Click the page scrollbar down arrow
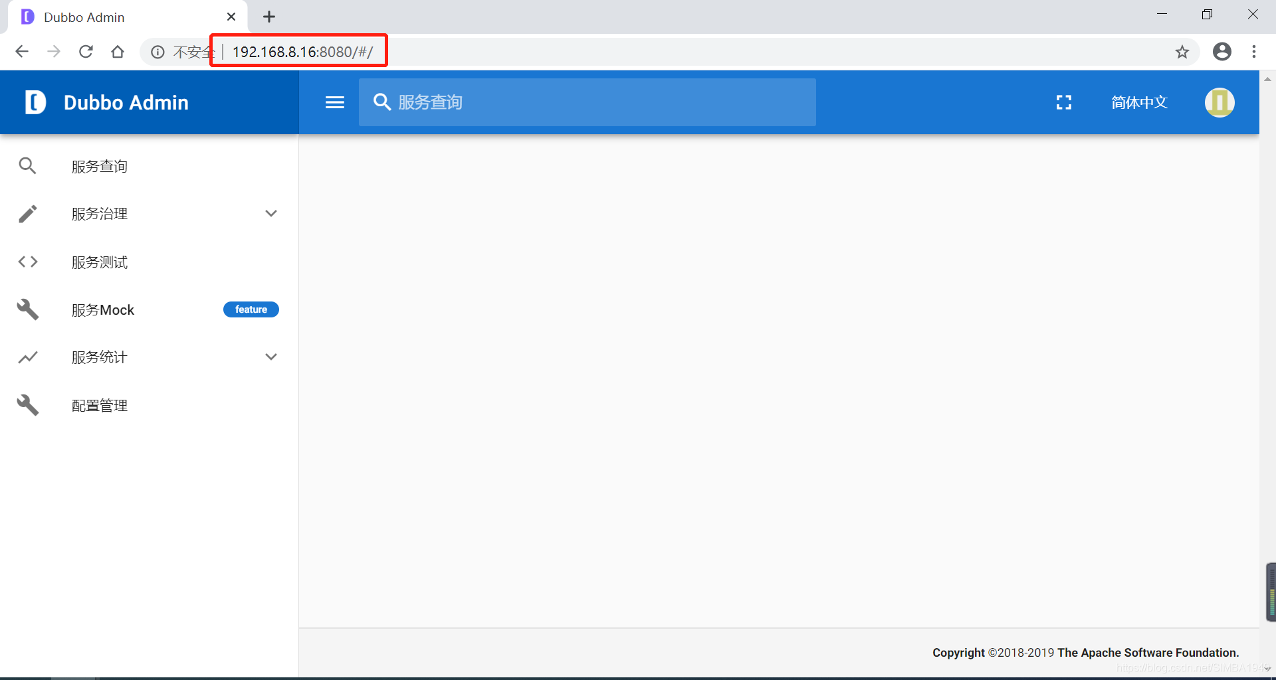Image resolution: width=1276 pixels, height=680 pixels. pyautogui.click(x=1267, y=669)
